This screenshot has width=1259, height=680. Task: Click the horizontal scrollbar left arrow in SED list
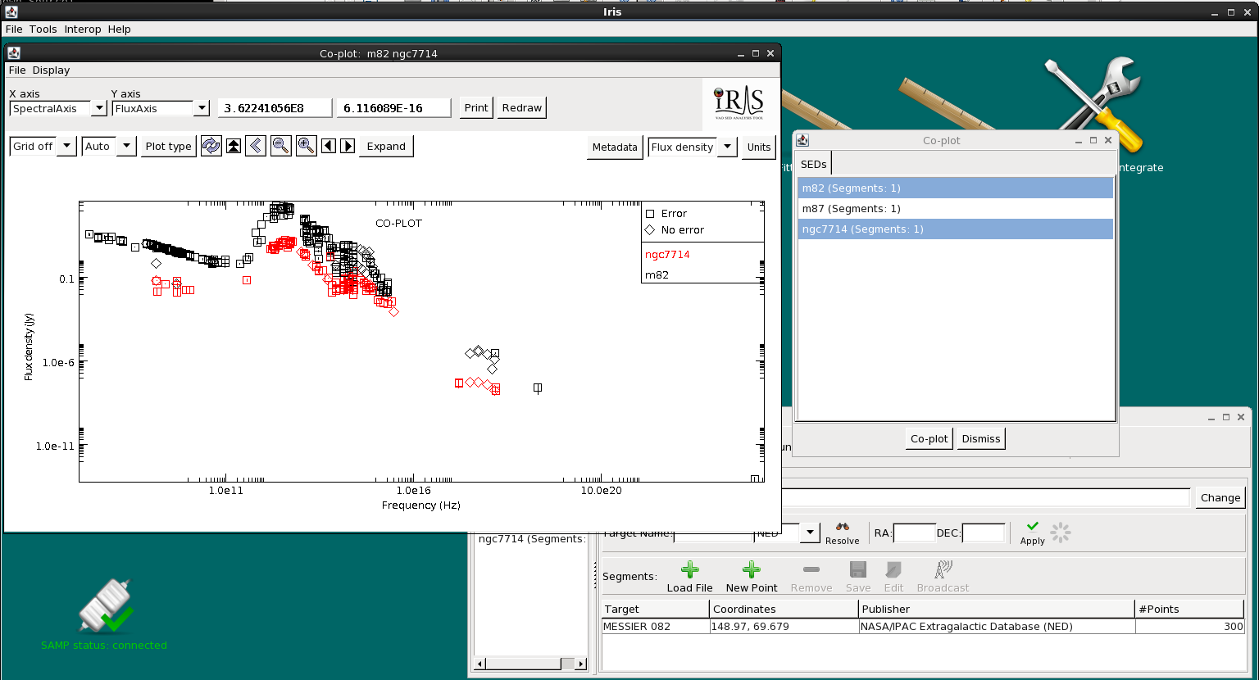(x=481, y=664)
